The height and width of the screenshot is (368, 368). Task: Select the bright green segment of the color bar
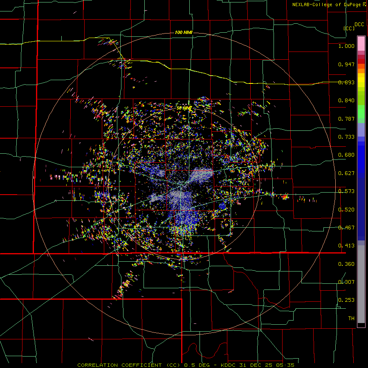pyautogui.click(x=361, y=111)
